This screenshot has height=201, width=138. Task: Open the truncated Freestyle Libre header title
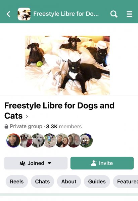point(66,14)
